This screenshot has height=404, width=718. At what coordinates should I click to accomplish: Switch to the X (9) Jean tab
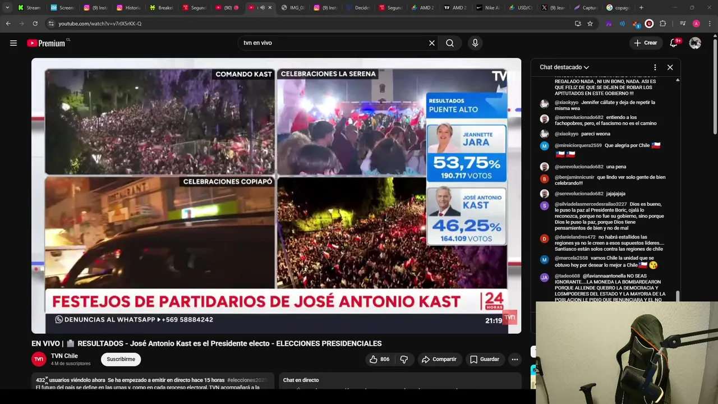click(x=553, y=8)
